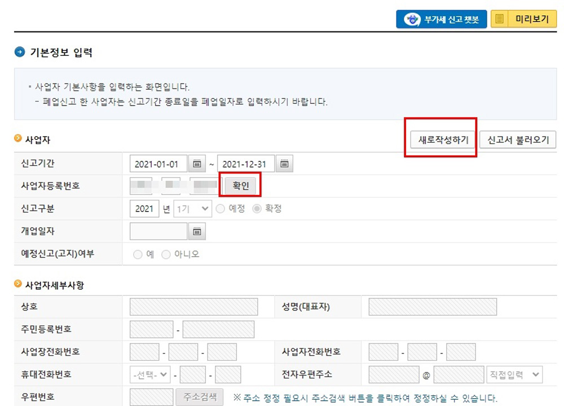Click the last 사업자전화번호 field
Screen dimensions: 564x406
coord(461,352)
